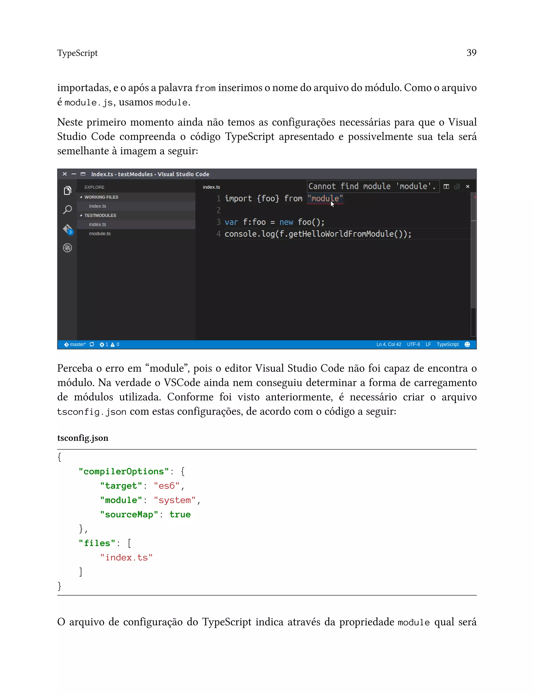Click the EXPLORE panel header
The width and height of the screenshot is (534, 694).
pyautogui.click(x=94, y=187)
